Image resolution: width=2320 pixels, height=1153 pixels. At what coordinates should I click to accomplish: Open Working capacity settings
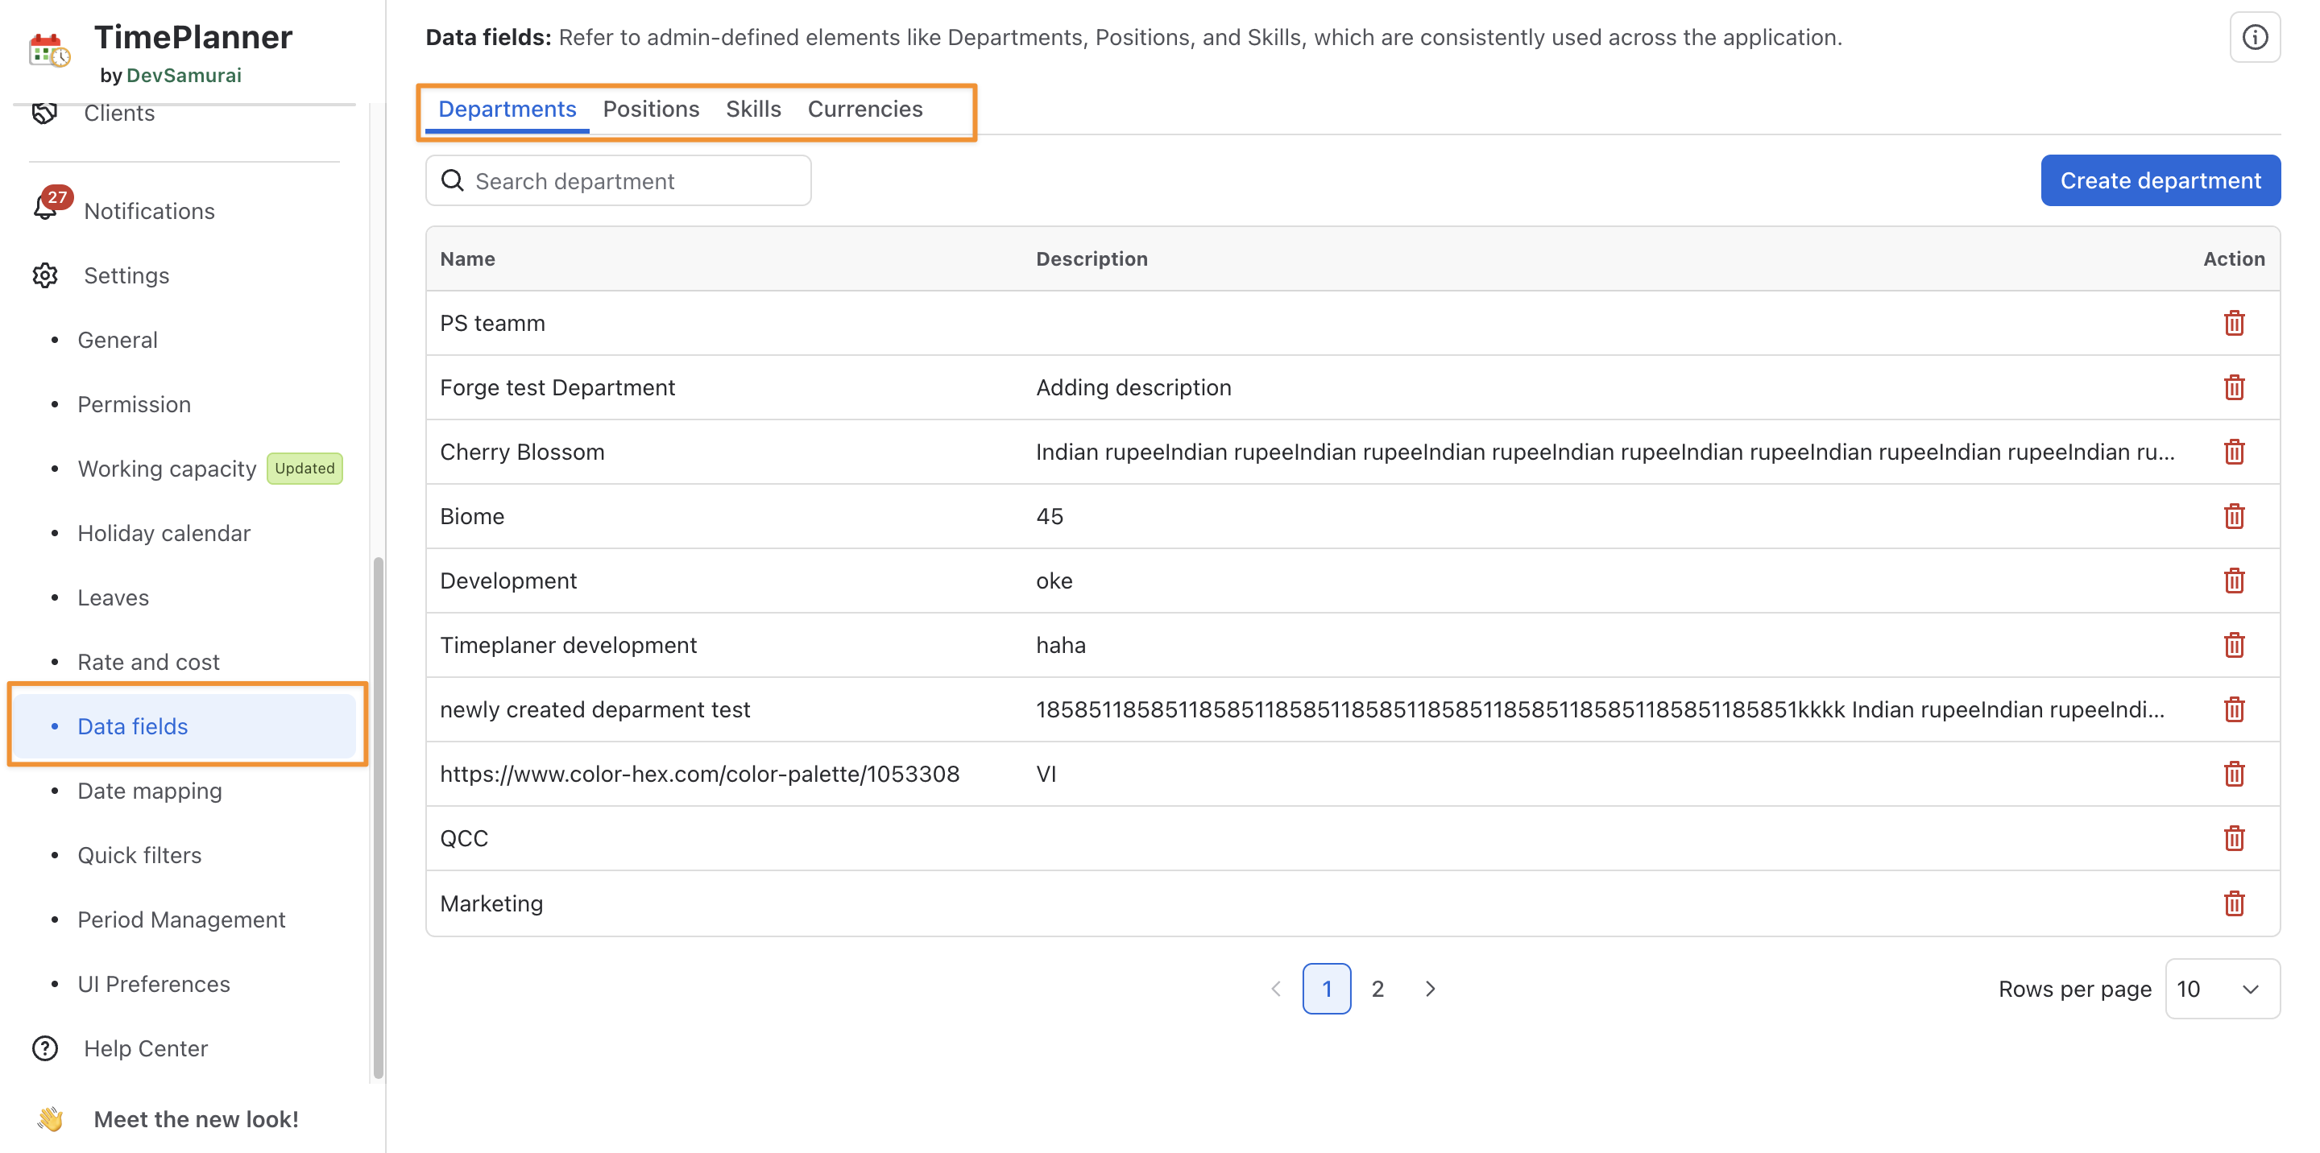167,469
